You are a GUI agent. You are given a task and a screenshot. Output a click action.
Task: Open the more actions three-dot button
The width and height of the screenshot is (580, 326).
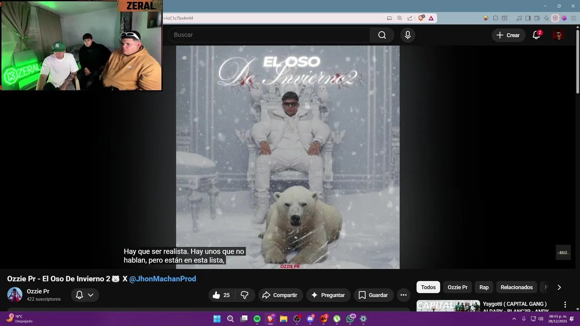point(403,295)
